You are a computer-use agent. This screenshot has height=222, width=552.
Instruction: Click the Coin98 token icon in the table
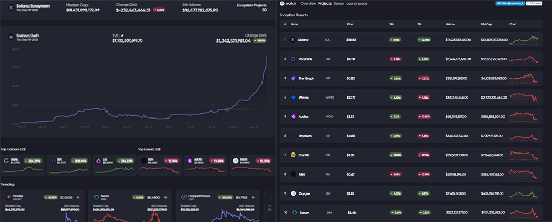(x=293, y=155)
